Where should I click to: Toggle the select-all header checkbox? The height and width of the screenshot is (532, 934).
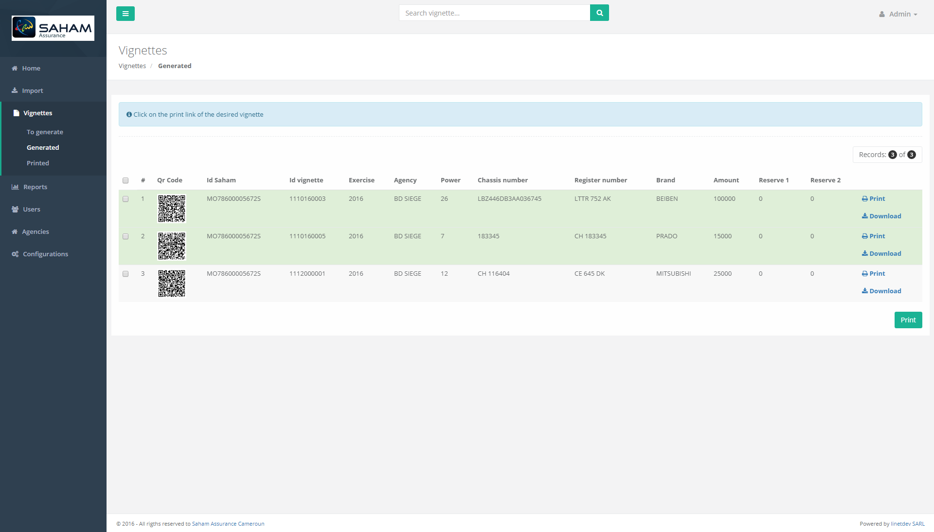[126, 180]
